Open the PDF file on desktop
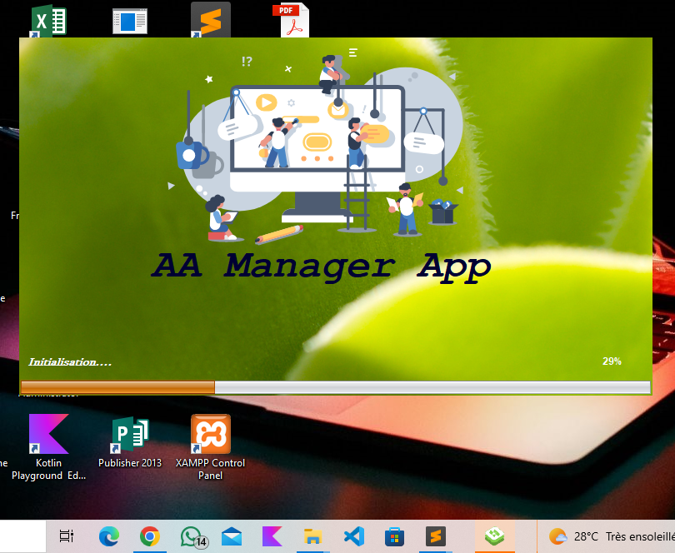The image size is (675, 553). point(291,20)
